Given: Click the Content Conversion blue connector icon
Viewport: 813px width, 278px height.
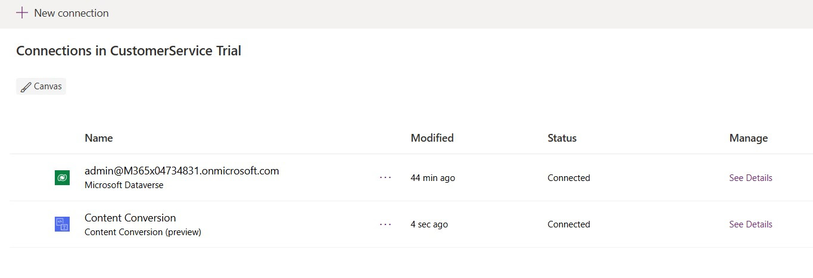Looking at the screenshot, I should pyautogui.click(x=62, y=224).
